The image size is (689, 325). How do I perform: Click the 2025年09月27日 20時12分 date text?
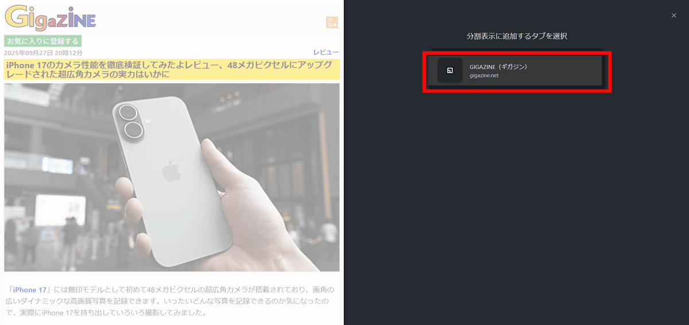(44, 53)
